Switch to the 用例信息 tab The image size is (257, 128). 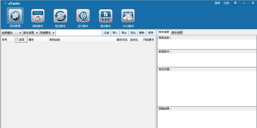click(164, 32)
